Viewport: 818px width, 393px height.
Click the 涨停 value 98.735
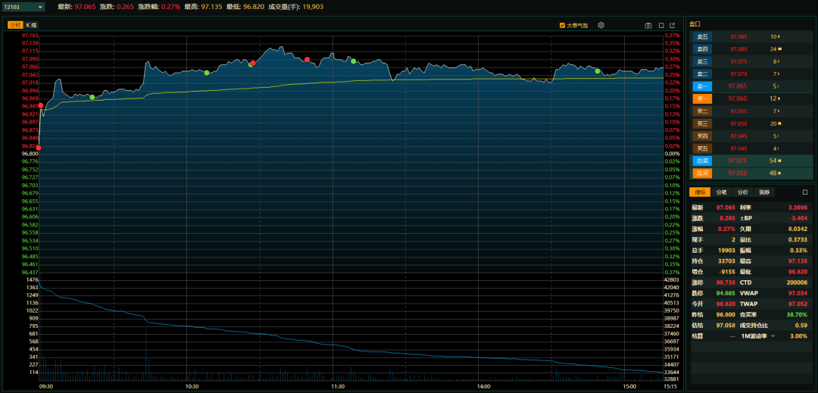[726, 282]
